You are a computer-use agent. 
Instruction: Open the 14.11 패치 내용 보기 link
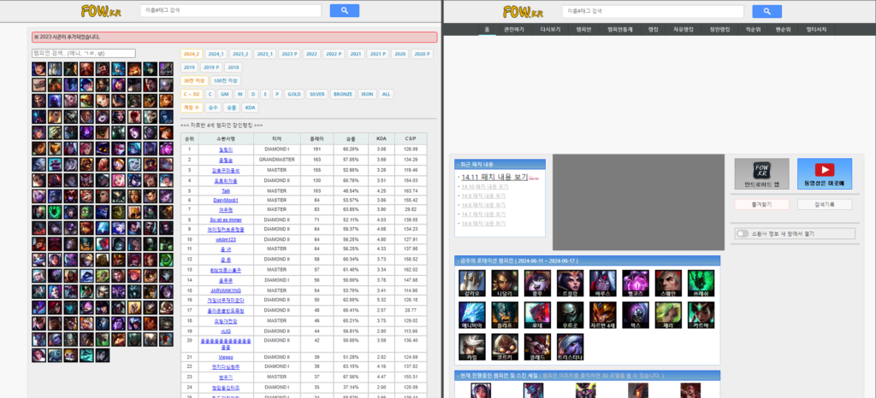point(495,177)
